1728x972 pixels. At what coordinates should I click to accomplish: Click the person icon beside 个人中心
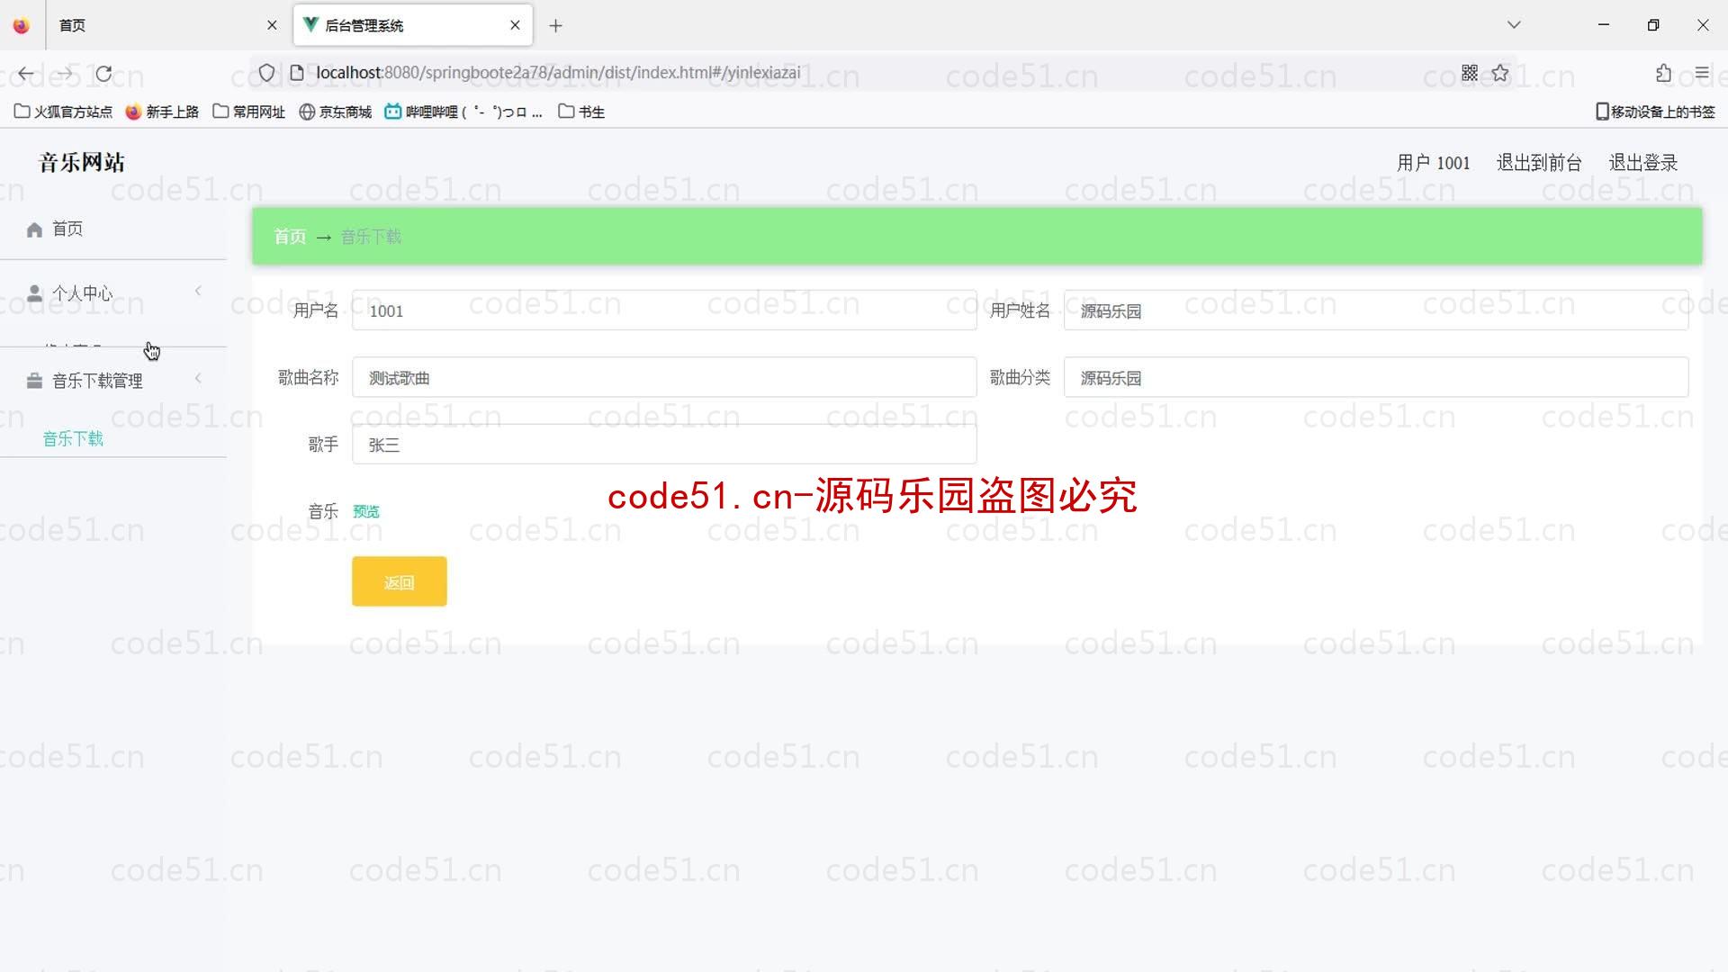[34, 293]
